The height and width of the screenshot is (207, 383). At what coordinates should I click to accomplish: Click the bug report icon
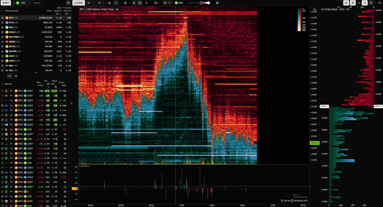pyautogui.click(x=353, y=3)
